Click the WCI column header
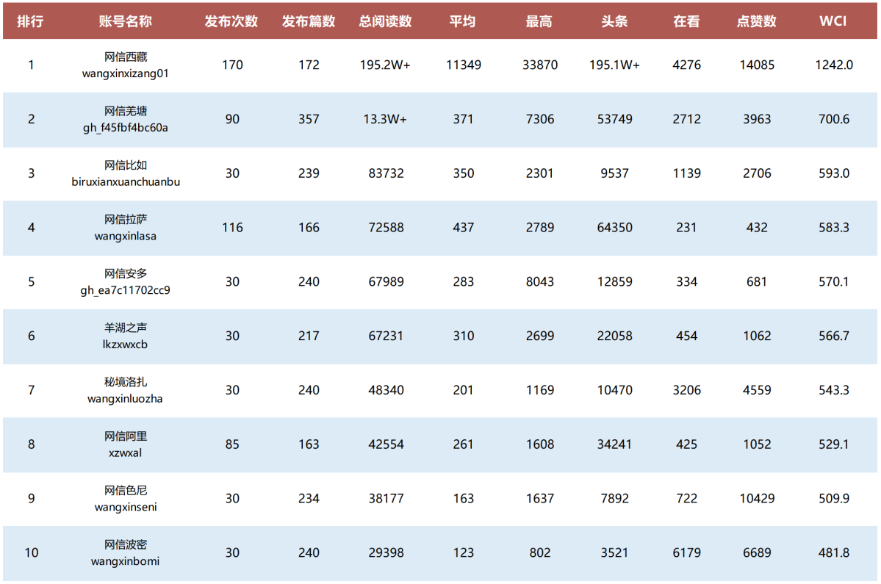 tap(833, 21)
